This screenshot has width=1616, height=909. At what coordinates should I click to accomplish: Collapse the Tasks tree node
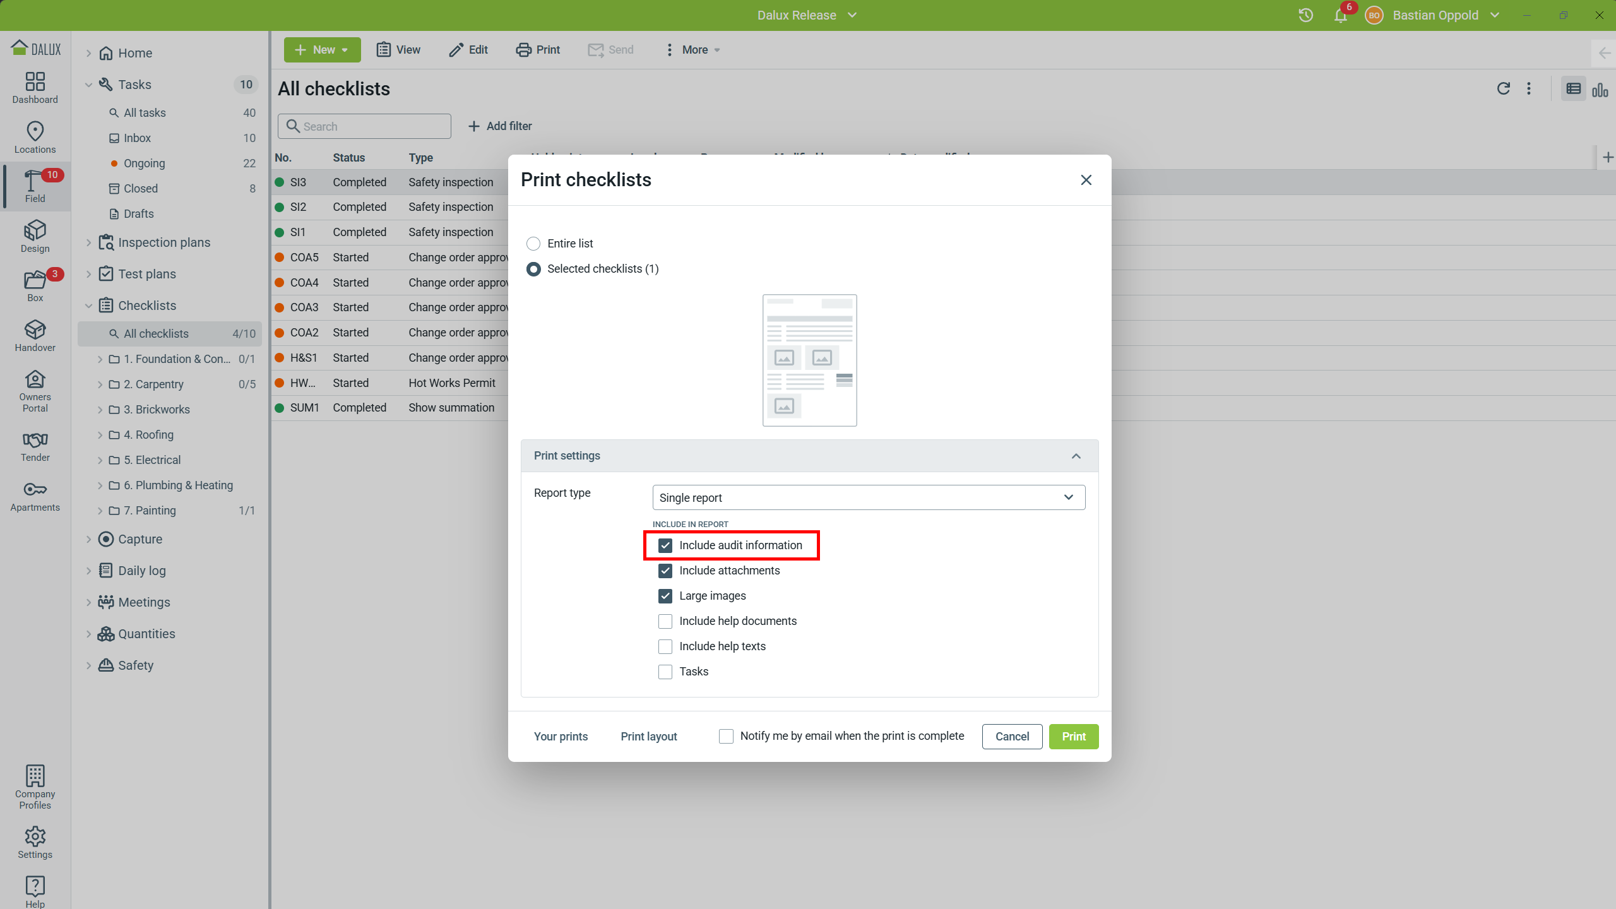click(88, 85)
